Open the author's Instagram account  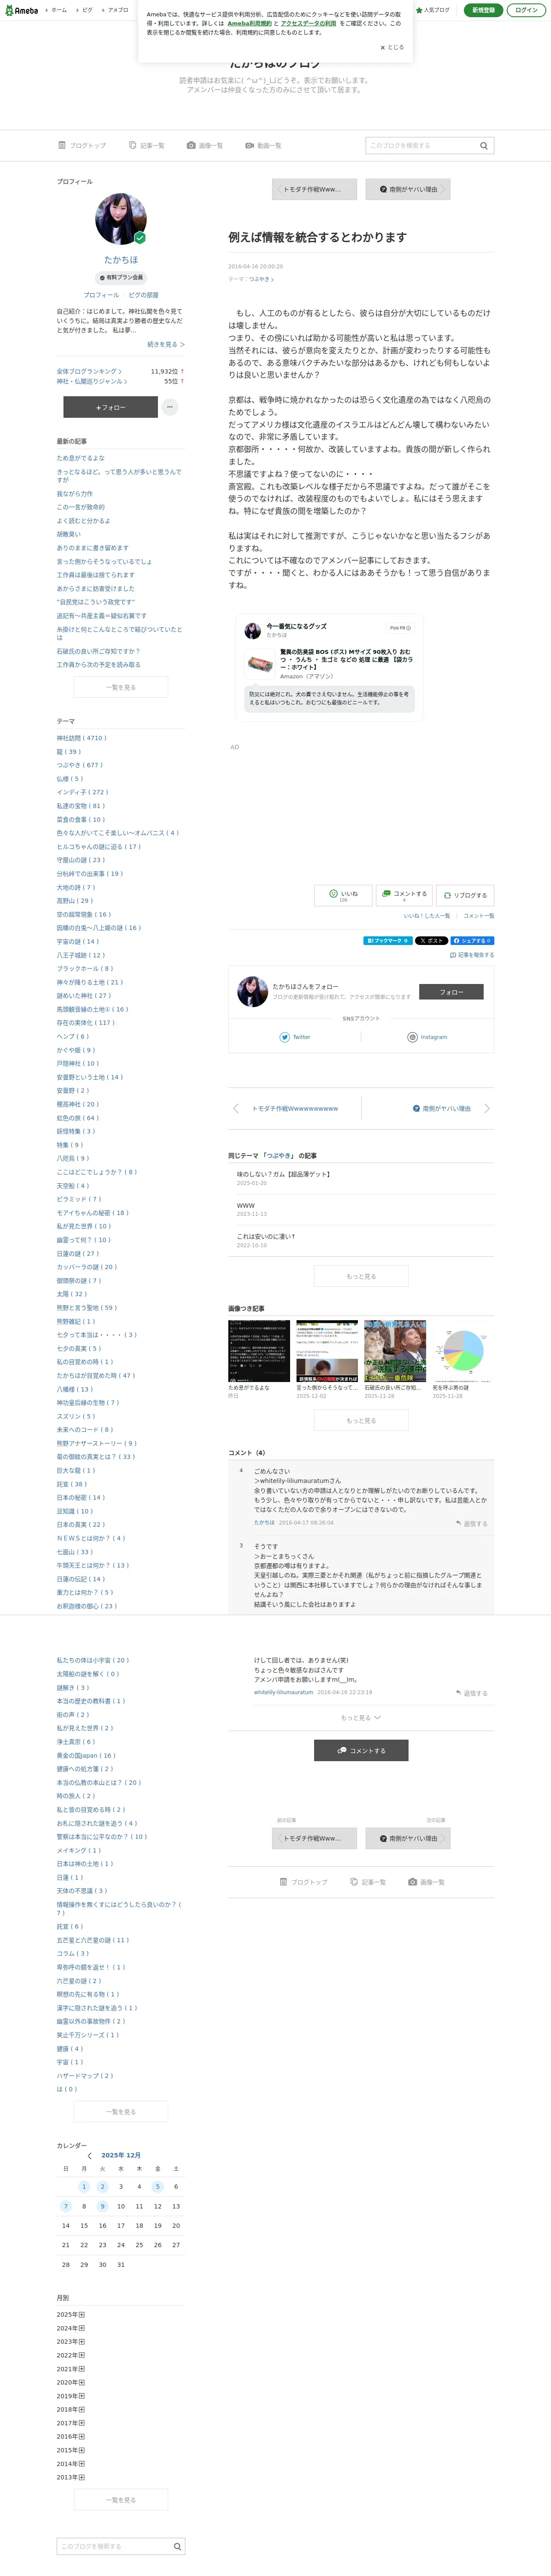click(x=427, y=1037)
